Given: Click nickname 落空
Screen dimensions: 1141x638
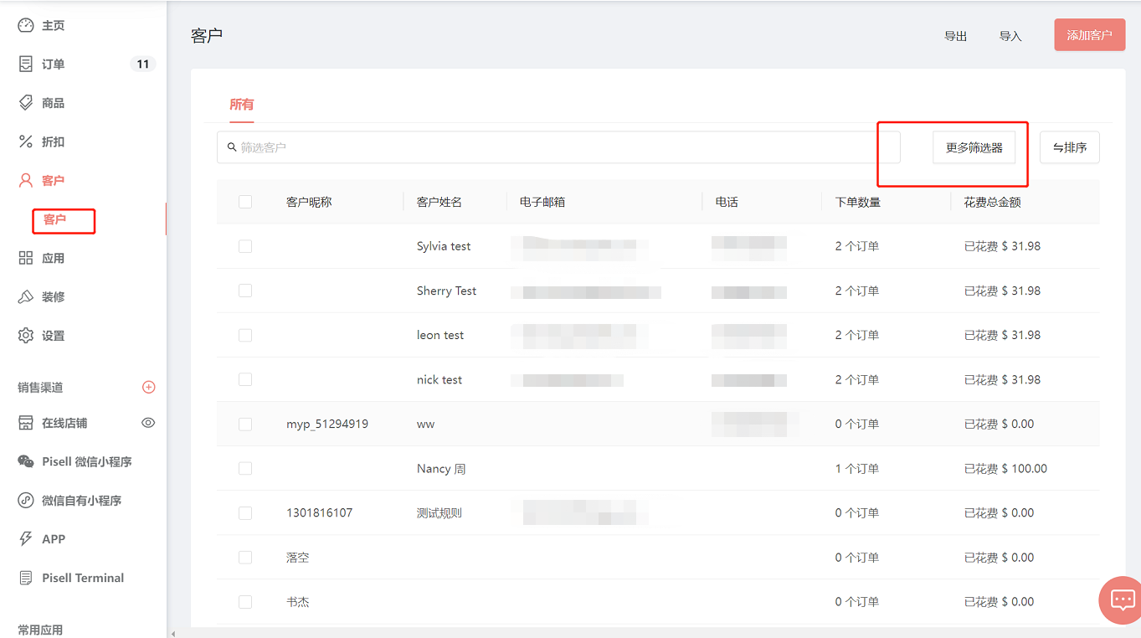Looking at the screenshot, I should click(298, 557).
